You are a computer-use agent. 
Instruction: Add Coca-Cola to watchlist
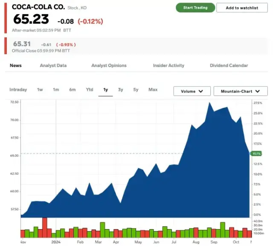(x=242, y=8)
